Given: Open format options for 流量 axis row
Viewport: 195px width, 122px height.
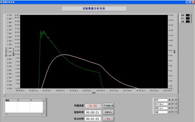Looking at the screenshot, I should [175, 112].
